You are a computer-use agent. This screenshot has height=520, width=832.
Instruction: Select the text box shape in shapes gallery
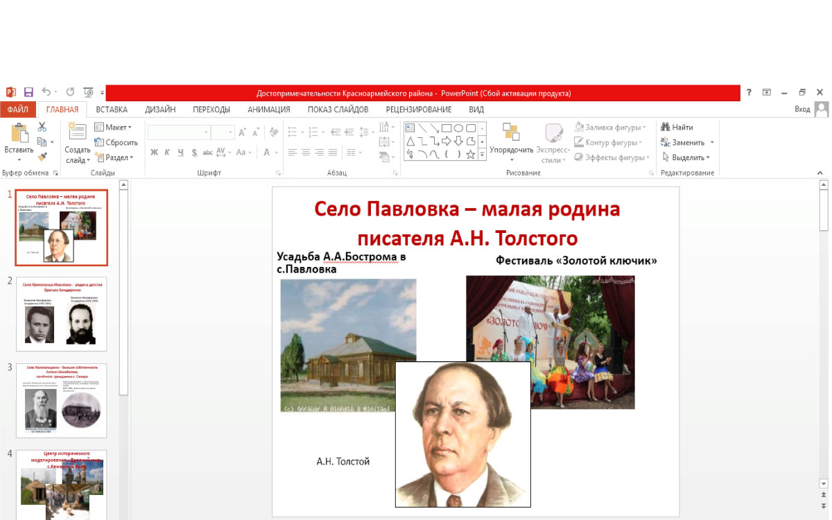(x=410, y=128)
